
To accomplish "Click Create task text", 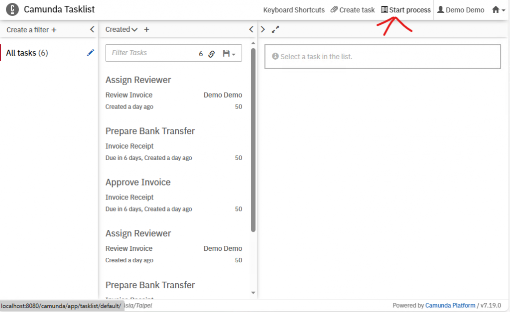I will (x=357, y=10).
